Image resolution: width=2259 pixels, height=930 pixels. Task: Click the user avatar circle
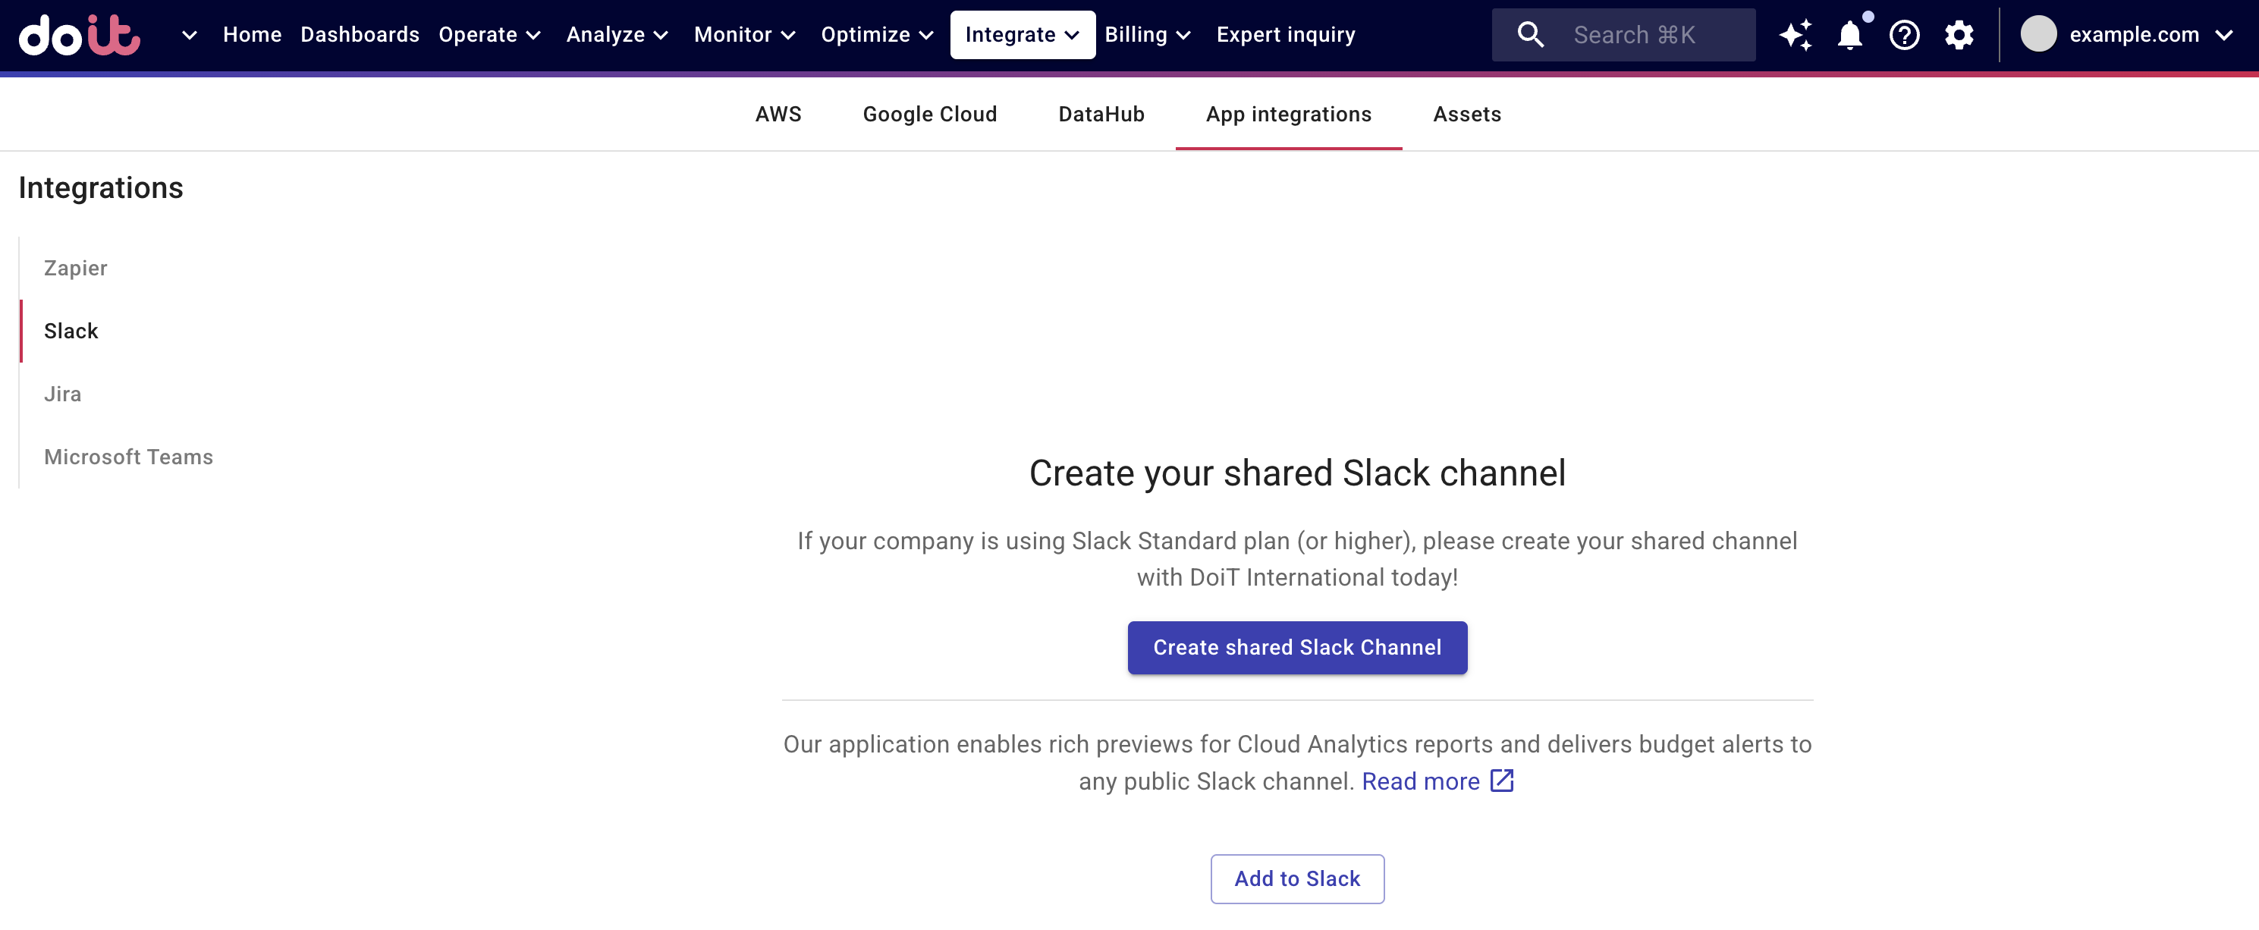click(x=2040, y=35)
